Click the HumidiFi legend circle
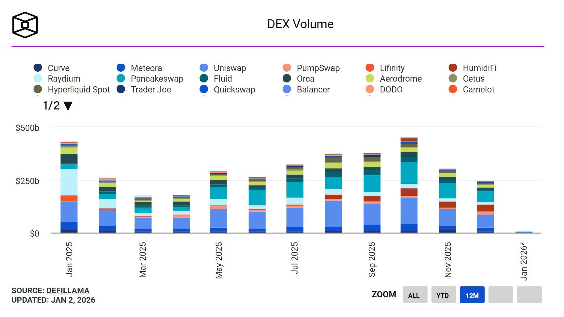Image resolution: width=564 pixels, height=317 pixels. pyautogui.click(x=453, y=68)
